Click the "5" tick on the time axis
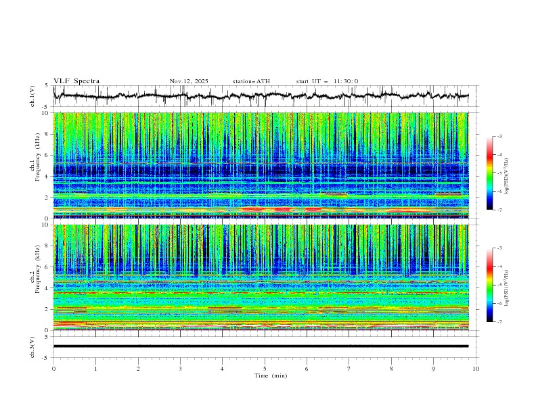Viewport: 536px width, 414px height. click(x=265, y=369)
